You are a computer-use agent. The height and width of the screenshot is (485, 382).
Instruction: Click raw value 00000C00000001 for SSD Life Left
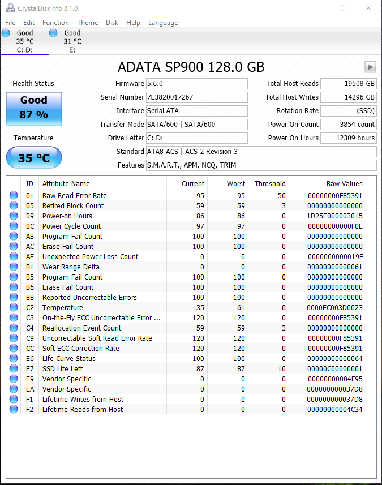[x=334, y=368]
